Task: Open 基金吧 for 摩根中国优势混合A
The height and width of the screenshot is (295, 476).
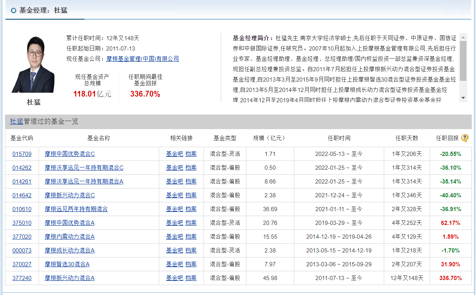Action: click(x=174, y=223)
